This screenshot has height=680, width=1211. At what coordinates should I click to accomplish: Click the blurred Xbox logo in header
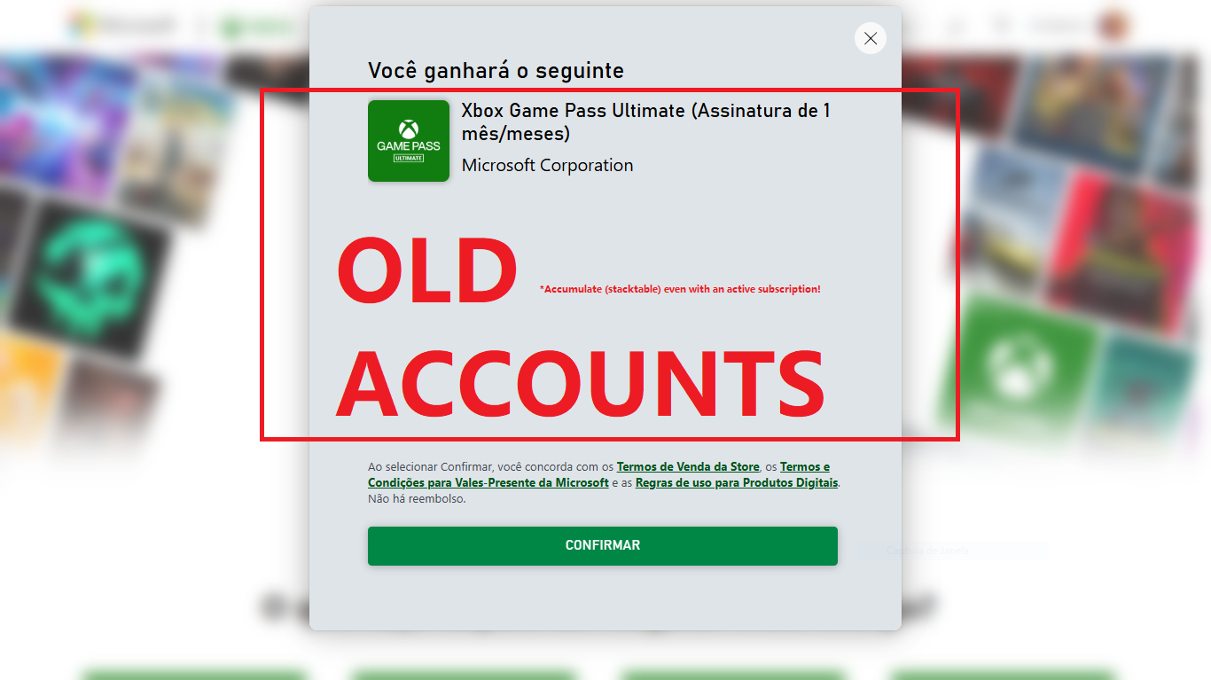[255, 27]
